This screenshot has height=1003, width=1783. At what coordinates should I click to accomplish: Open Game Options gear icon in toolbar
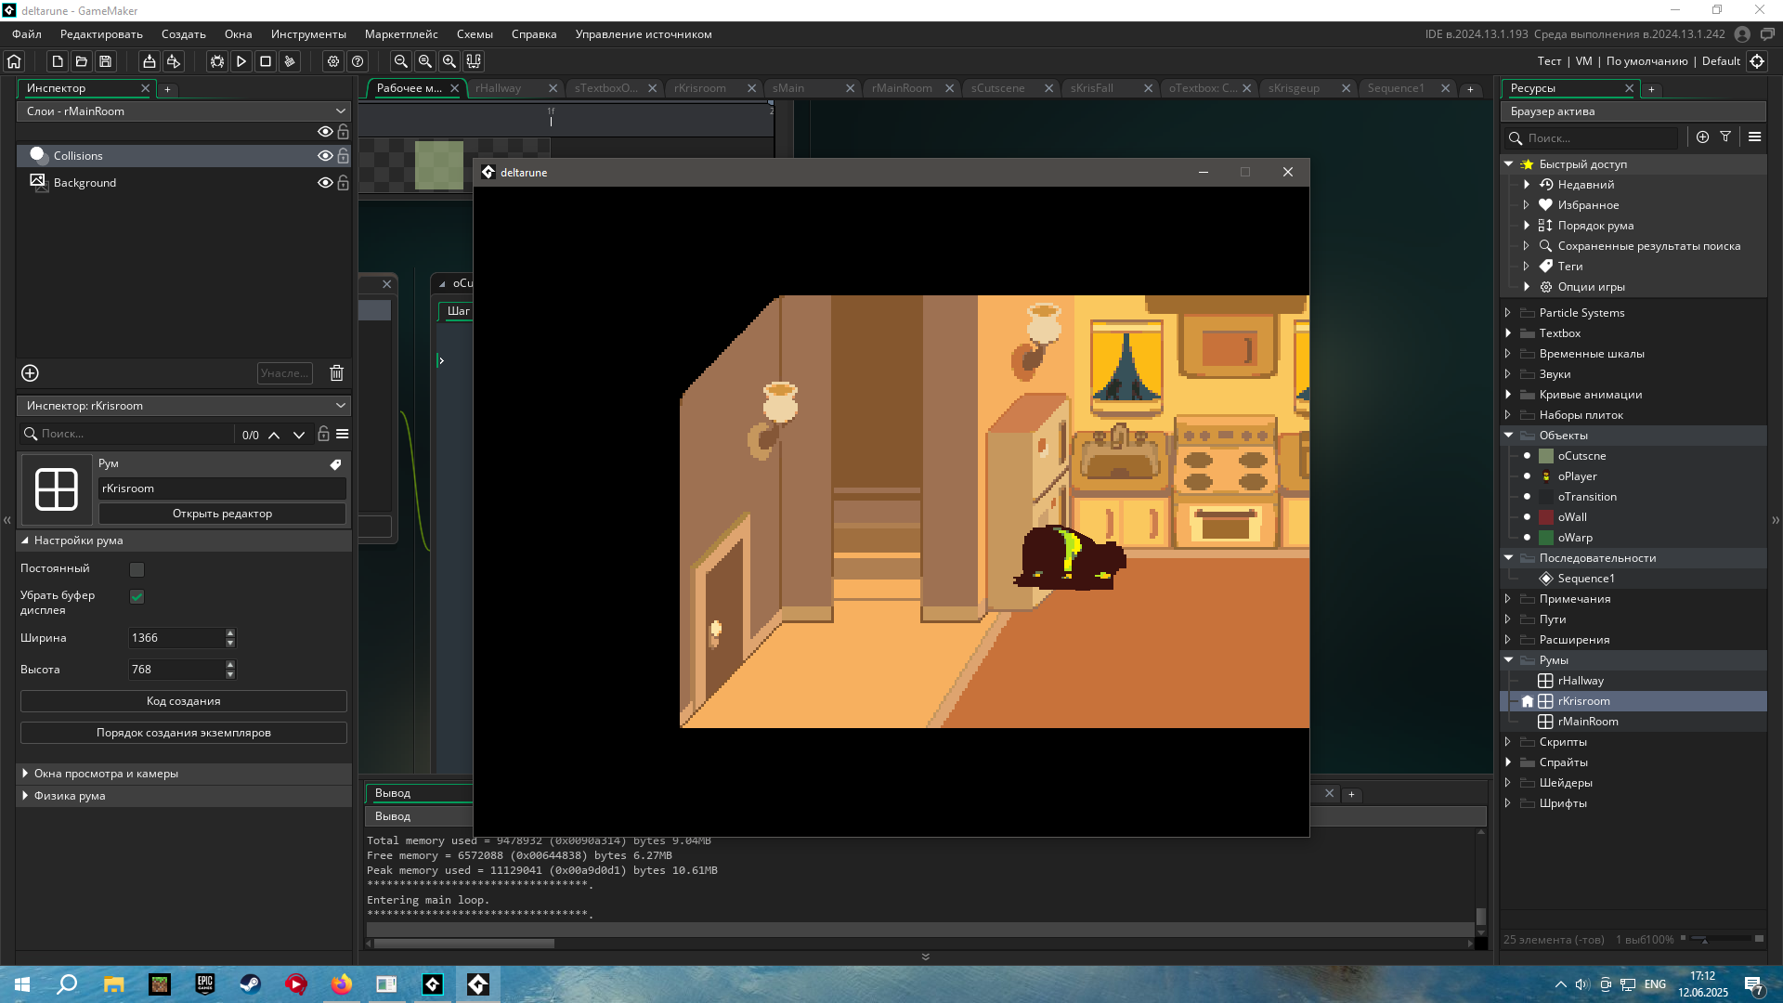(x=333, y=61)
